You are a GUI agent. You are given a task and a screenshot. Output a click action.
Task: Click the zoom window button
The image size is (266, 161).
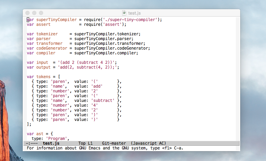(x=41, y=13)
